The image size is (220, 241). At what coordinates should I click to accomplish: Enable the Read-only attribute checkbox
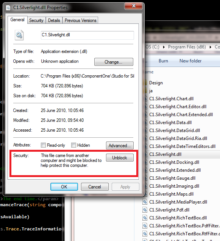tap(43, 145)
